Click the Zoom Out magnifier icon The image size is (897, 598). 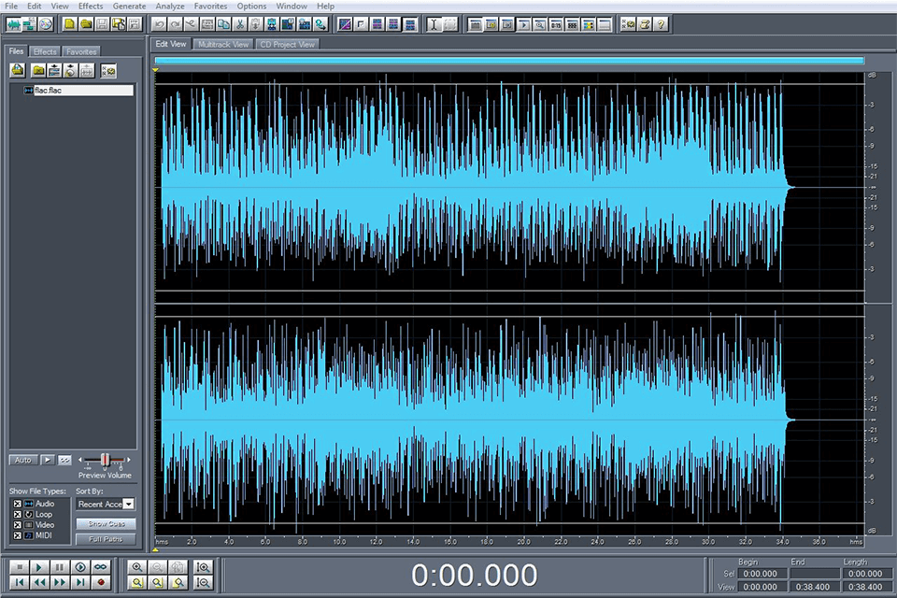156,566
